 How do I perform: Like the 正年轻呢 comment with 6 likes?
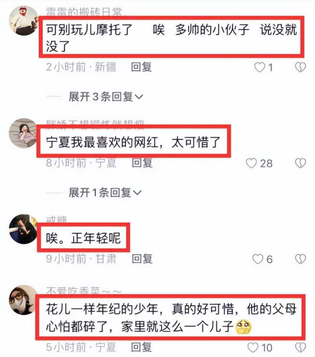pyautogui.click(x=258, y=259)
